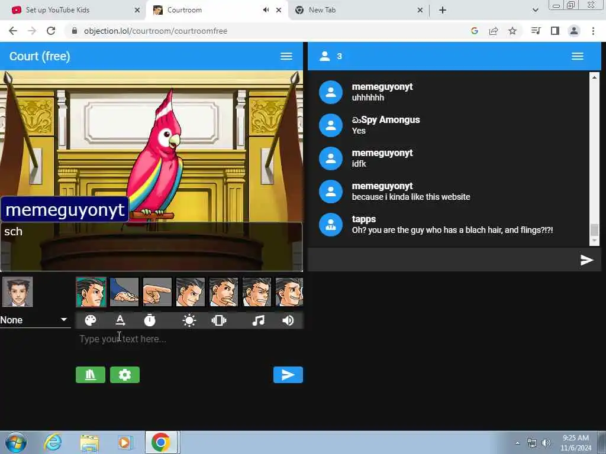Open tapps's avatar icon
606x454 pixels.
(x=331, y=225)
